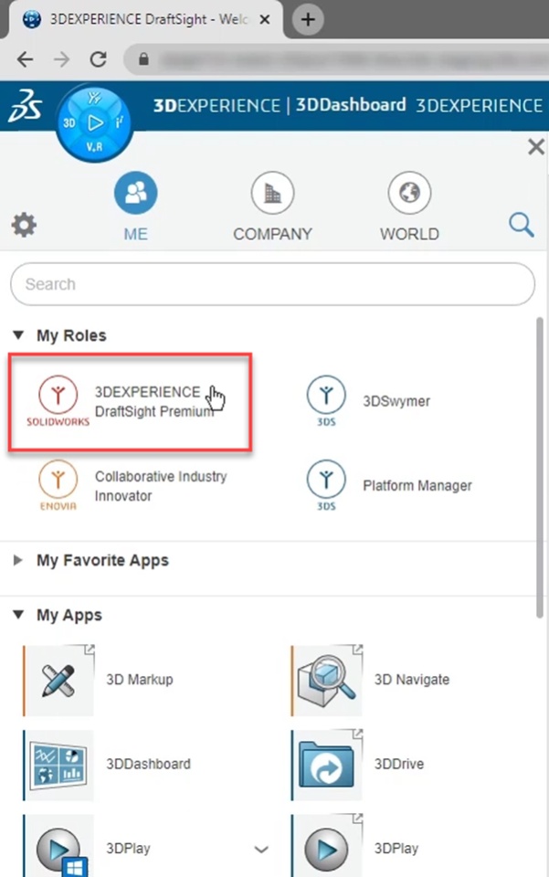549x877 pixels.
Task: Open a new browser tab
Action: coord(310,20)
